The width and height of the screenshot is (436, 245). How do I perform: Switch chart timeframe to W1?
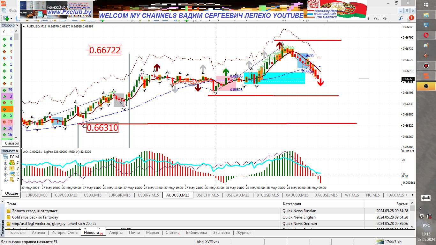[x=377, y=19]
